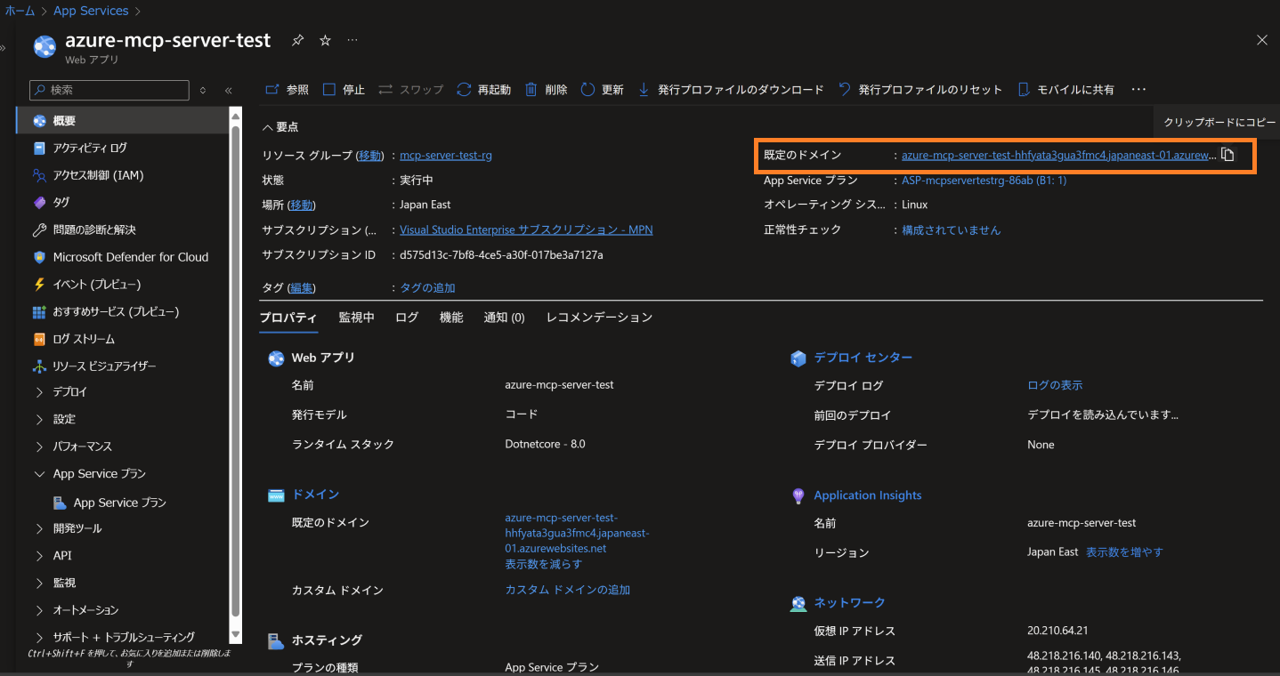The height and width of the screenshot is (676, 1280).
Task: Open Microsoft Defender for Cloud
Action: (122, 257)
